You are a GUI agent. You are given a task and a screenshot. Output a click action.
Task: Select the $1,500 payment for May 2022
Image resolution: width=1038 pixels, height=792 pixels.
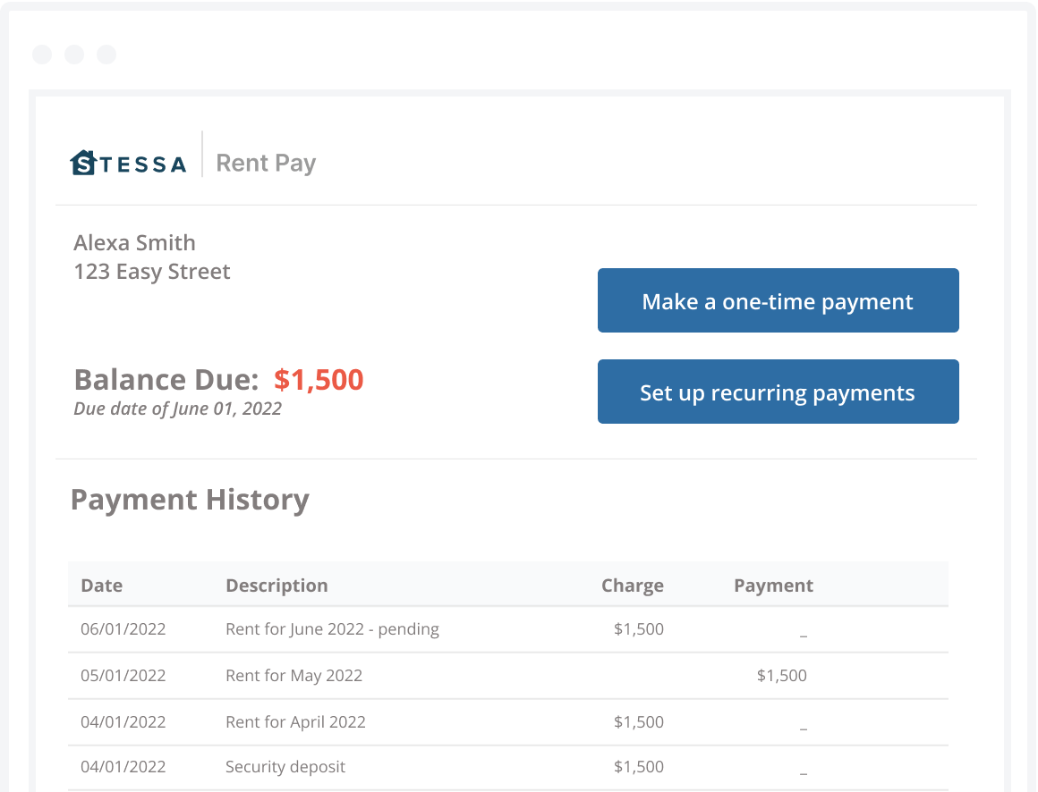(781, 676)
